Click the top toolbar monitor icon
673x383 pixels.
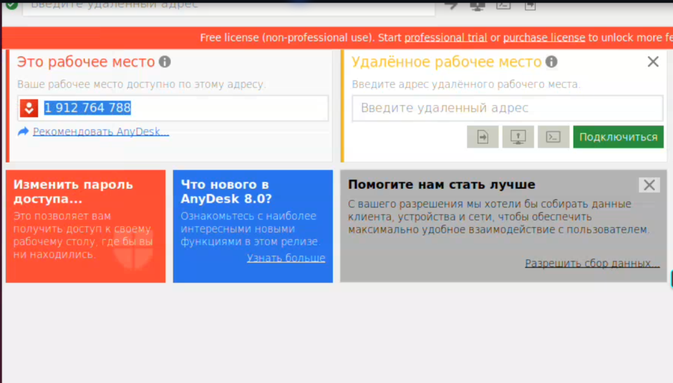477,5
